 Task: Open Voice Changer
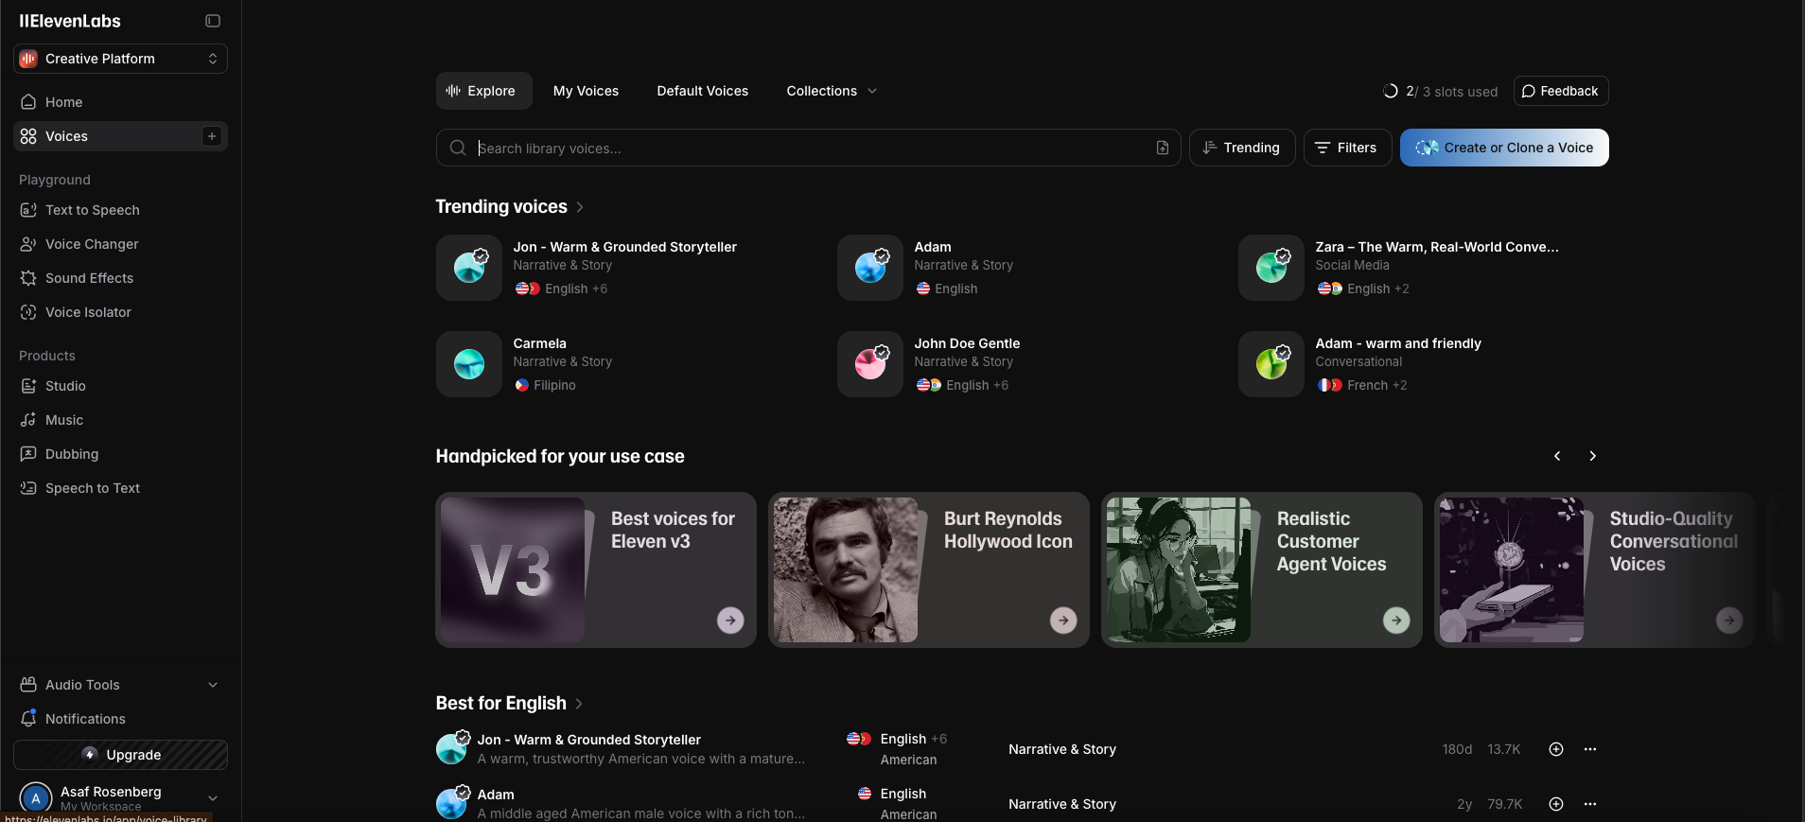(120, 244)
